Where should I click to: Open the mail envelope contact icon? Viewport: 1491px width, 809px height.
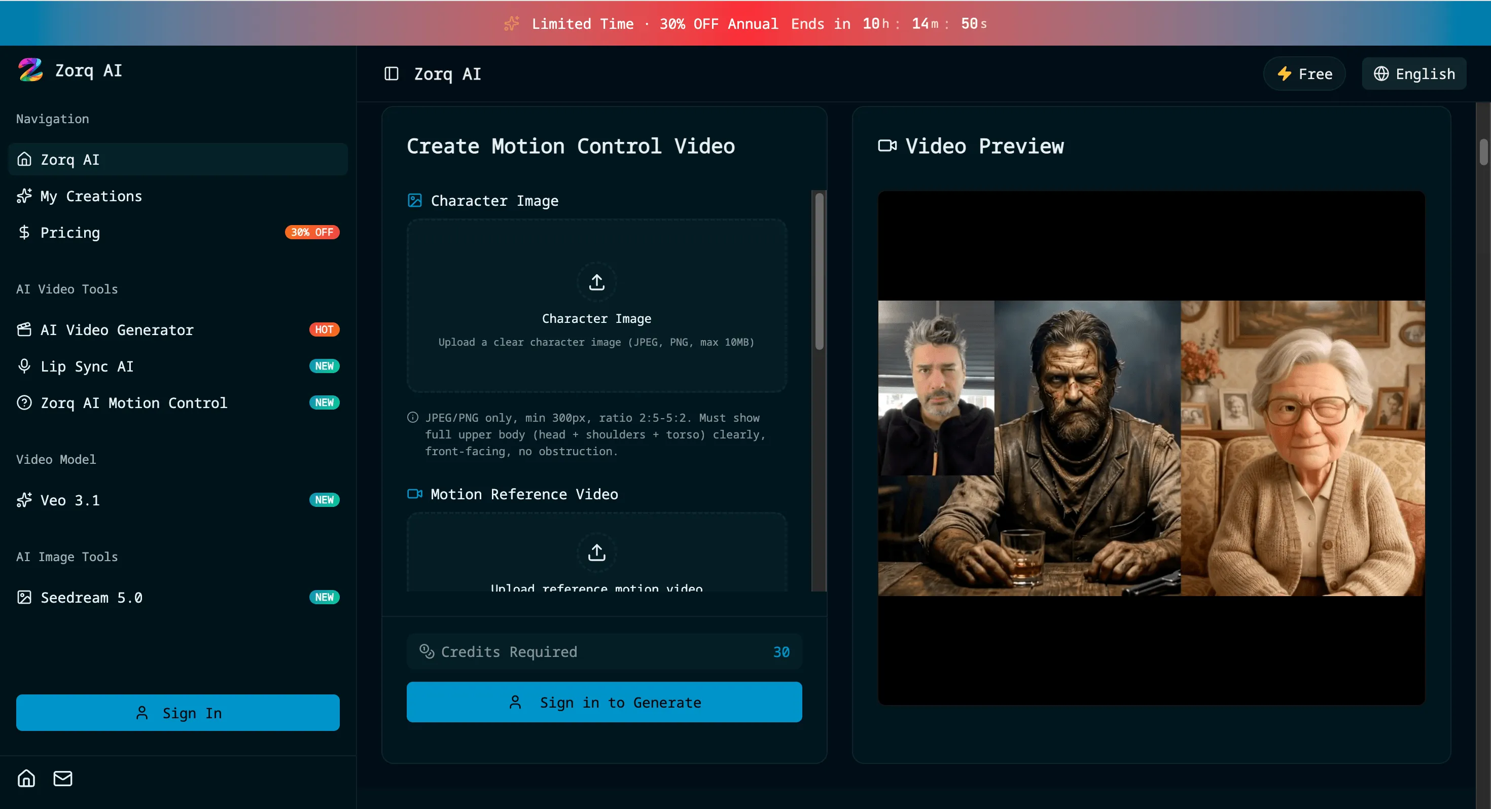62,778
